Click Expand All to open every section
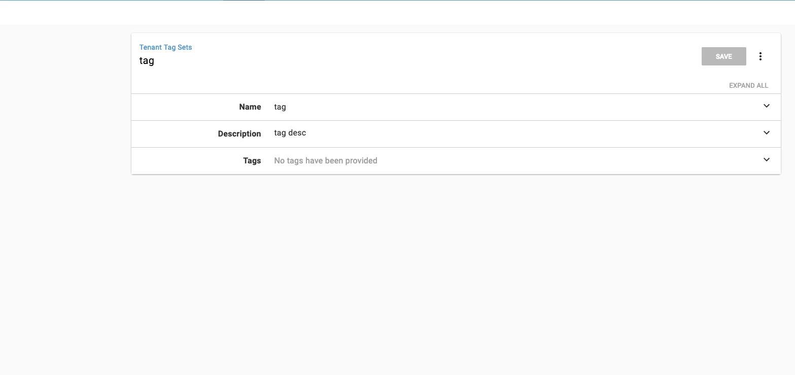795x375 pixels. [748, 85]
